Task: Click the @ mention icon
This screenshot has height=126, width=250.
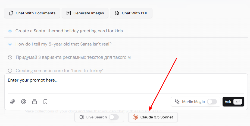Action: tap(24, 102)
